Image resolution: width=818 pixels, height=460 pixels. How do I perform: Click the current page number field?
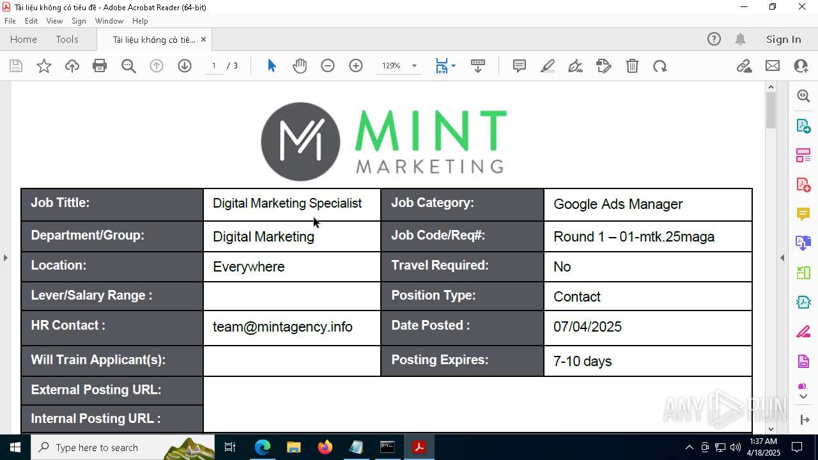(x=214, y=66)
